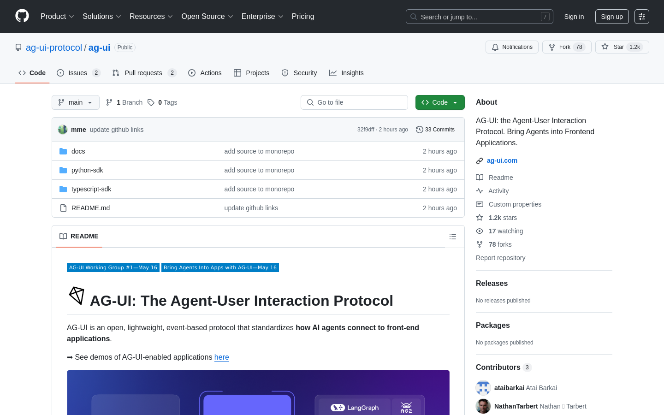
Task: Open the main branch dropdown
Action: pyautogui.click(x=76, y=102)
